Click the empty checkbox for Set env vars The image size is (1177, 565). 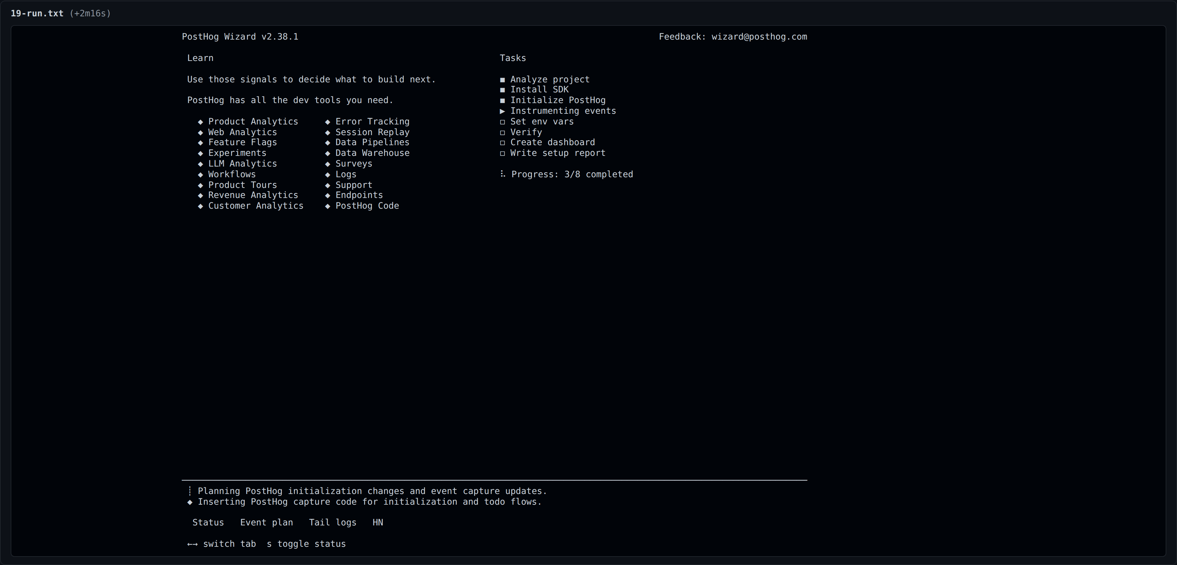click(503, 122)
